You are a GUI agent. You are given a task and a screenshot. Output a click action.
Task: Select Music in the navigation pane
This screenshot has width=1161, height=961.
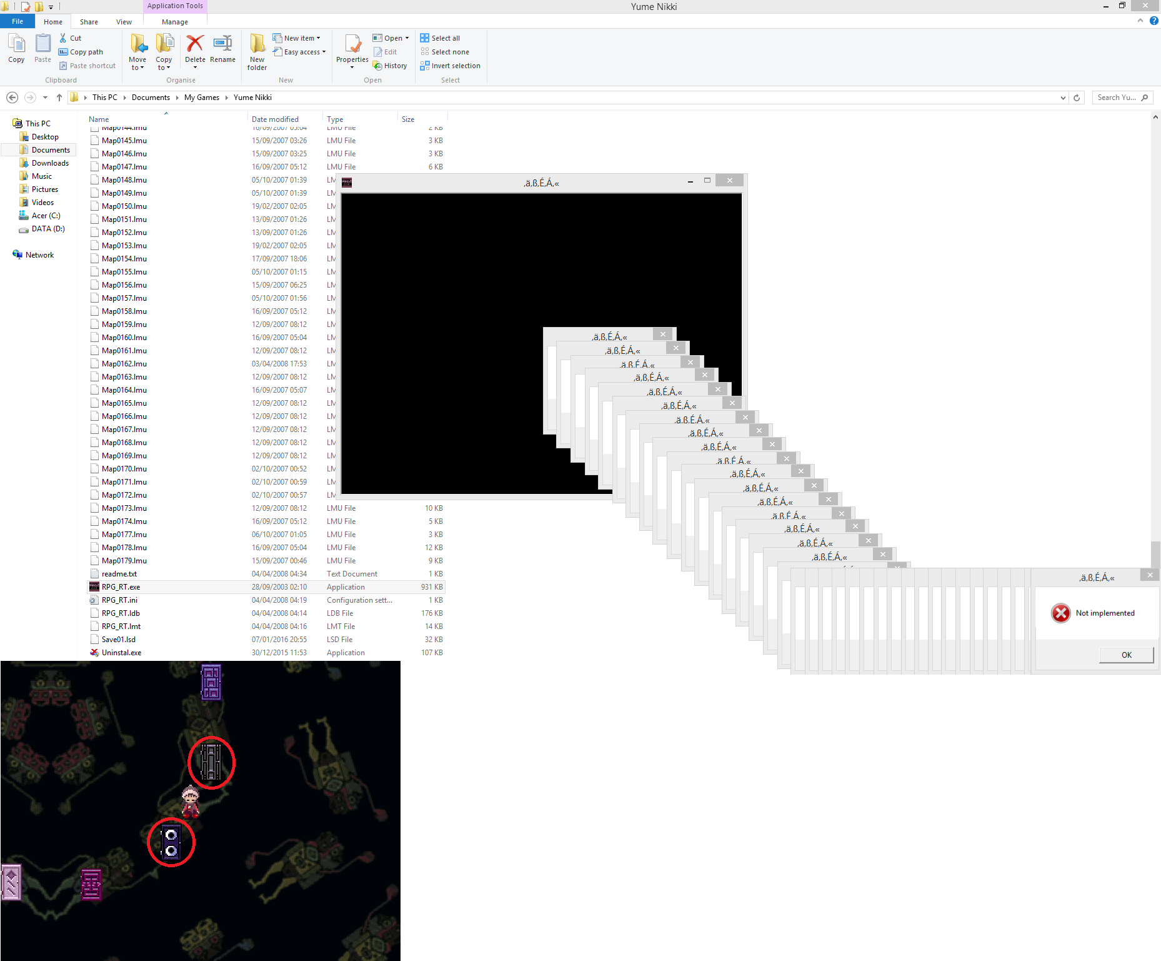click(41, 176)
